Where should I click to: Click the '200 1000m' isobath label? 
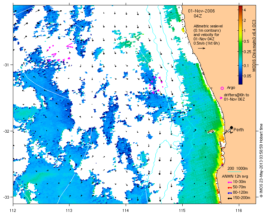pos(238,169)
